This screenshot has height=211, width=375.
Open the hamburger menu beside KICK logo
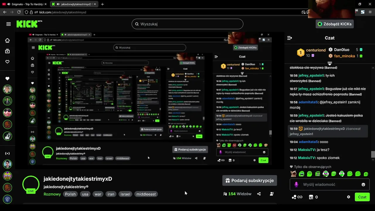point(8,24)
